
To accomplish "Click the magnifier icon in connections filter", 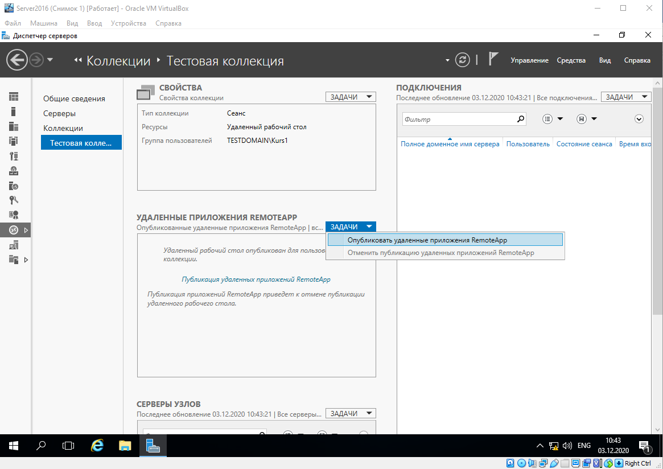I will pos(520,119).
